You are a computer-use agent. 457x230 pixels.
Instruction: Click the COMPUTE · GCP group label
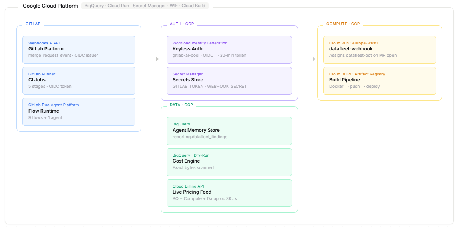tap(343, 24)
